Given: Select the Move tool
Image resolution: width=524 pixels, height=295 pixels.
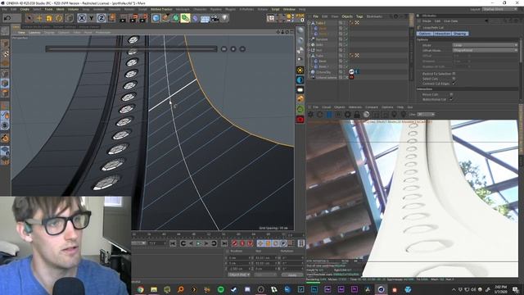Looking at the screenshot, I should (39, 18).
